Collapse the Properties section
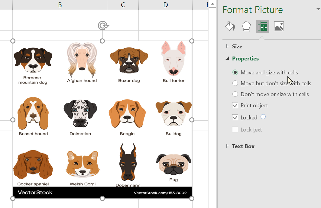The height and width of the screenshot is (208, 321). point(227,59)
